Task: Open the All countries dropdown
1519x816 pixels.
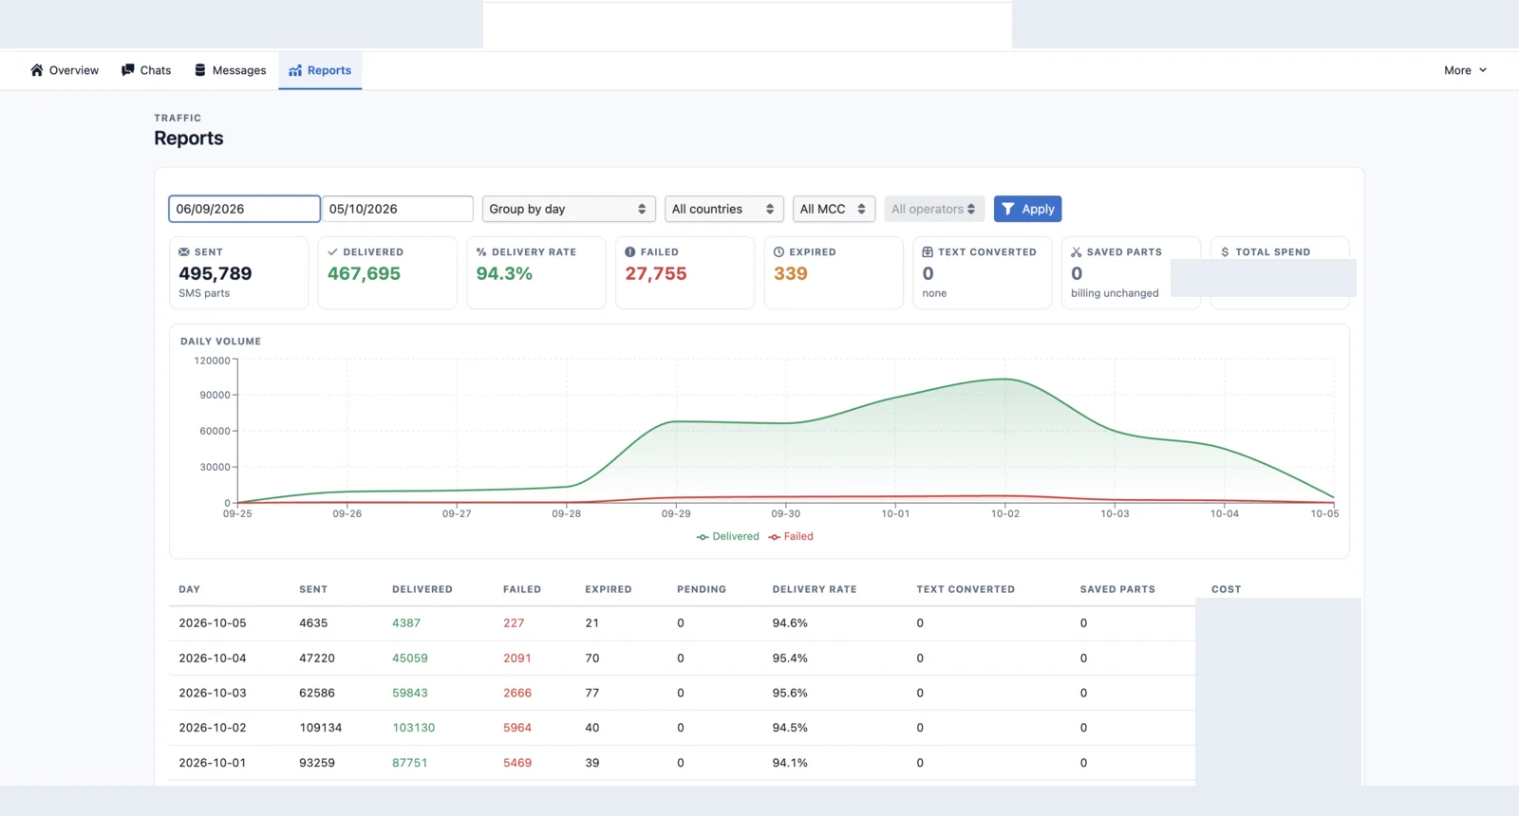Action: [724, 209]
